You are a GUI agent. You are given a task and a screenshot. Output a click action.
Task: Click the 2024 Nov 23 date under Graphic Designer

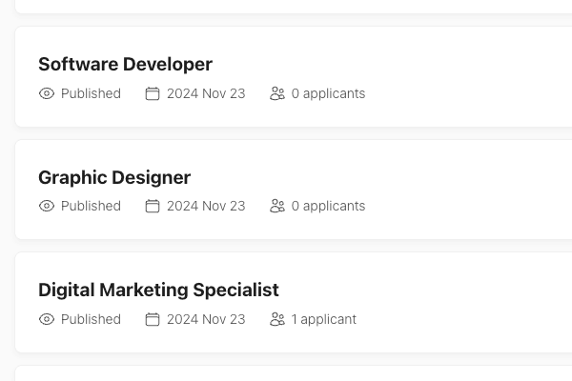pos(206,206)
